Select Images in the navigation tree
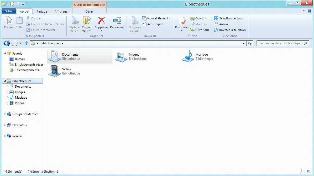This screenshot has width=314, height=176. [x=20, y=92]
